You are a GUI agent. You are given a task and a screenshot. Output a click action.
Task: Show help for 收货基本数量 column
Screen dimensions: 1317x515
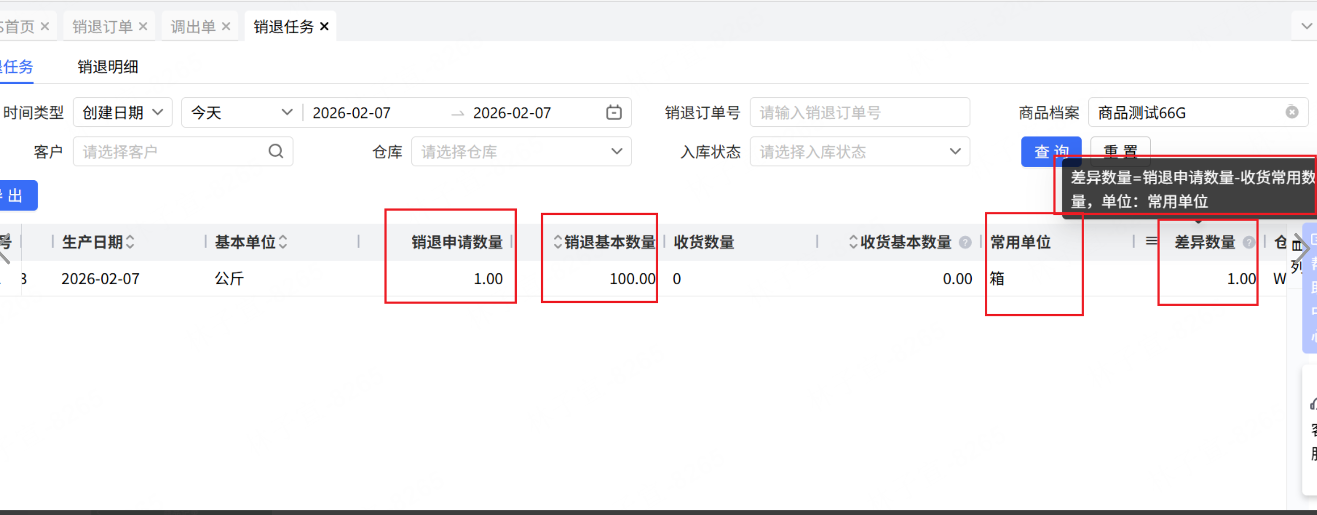coord(965,242)
